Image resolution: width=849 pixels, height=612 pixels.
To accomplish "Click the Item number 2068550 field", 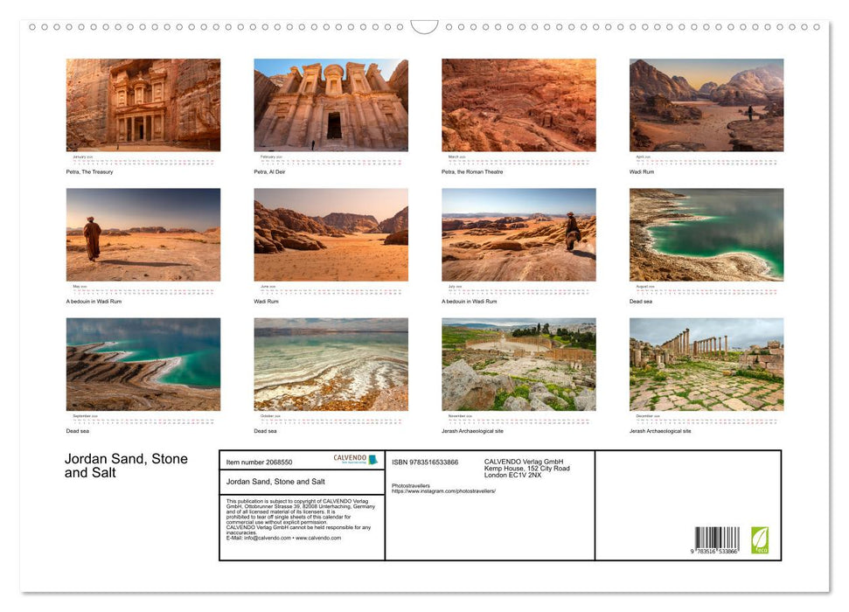I will click(258, 462).
